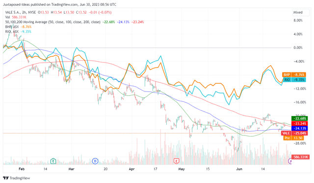
Task: Open the TradingView logo at bottom left
Action: [17, 178]
